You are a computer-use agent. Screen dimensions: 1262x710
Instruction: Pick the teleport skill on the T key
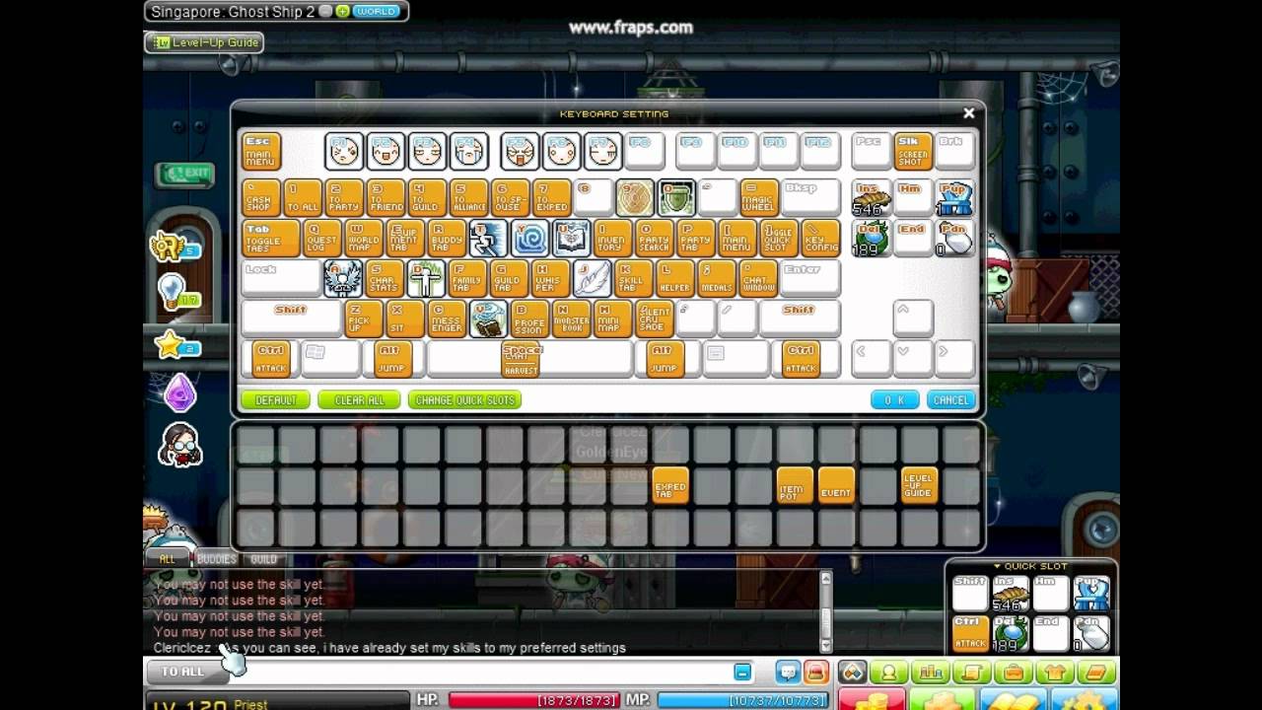pos(488,238)
